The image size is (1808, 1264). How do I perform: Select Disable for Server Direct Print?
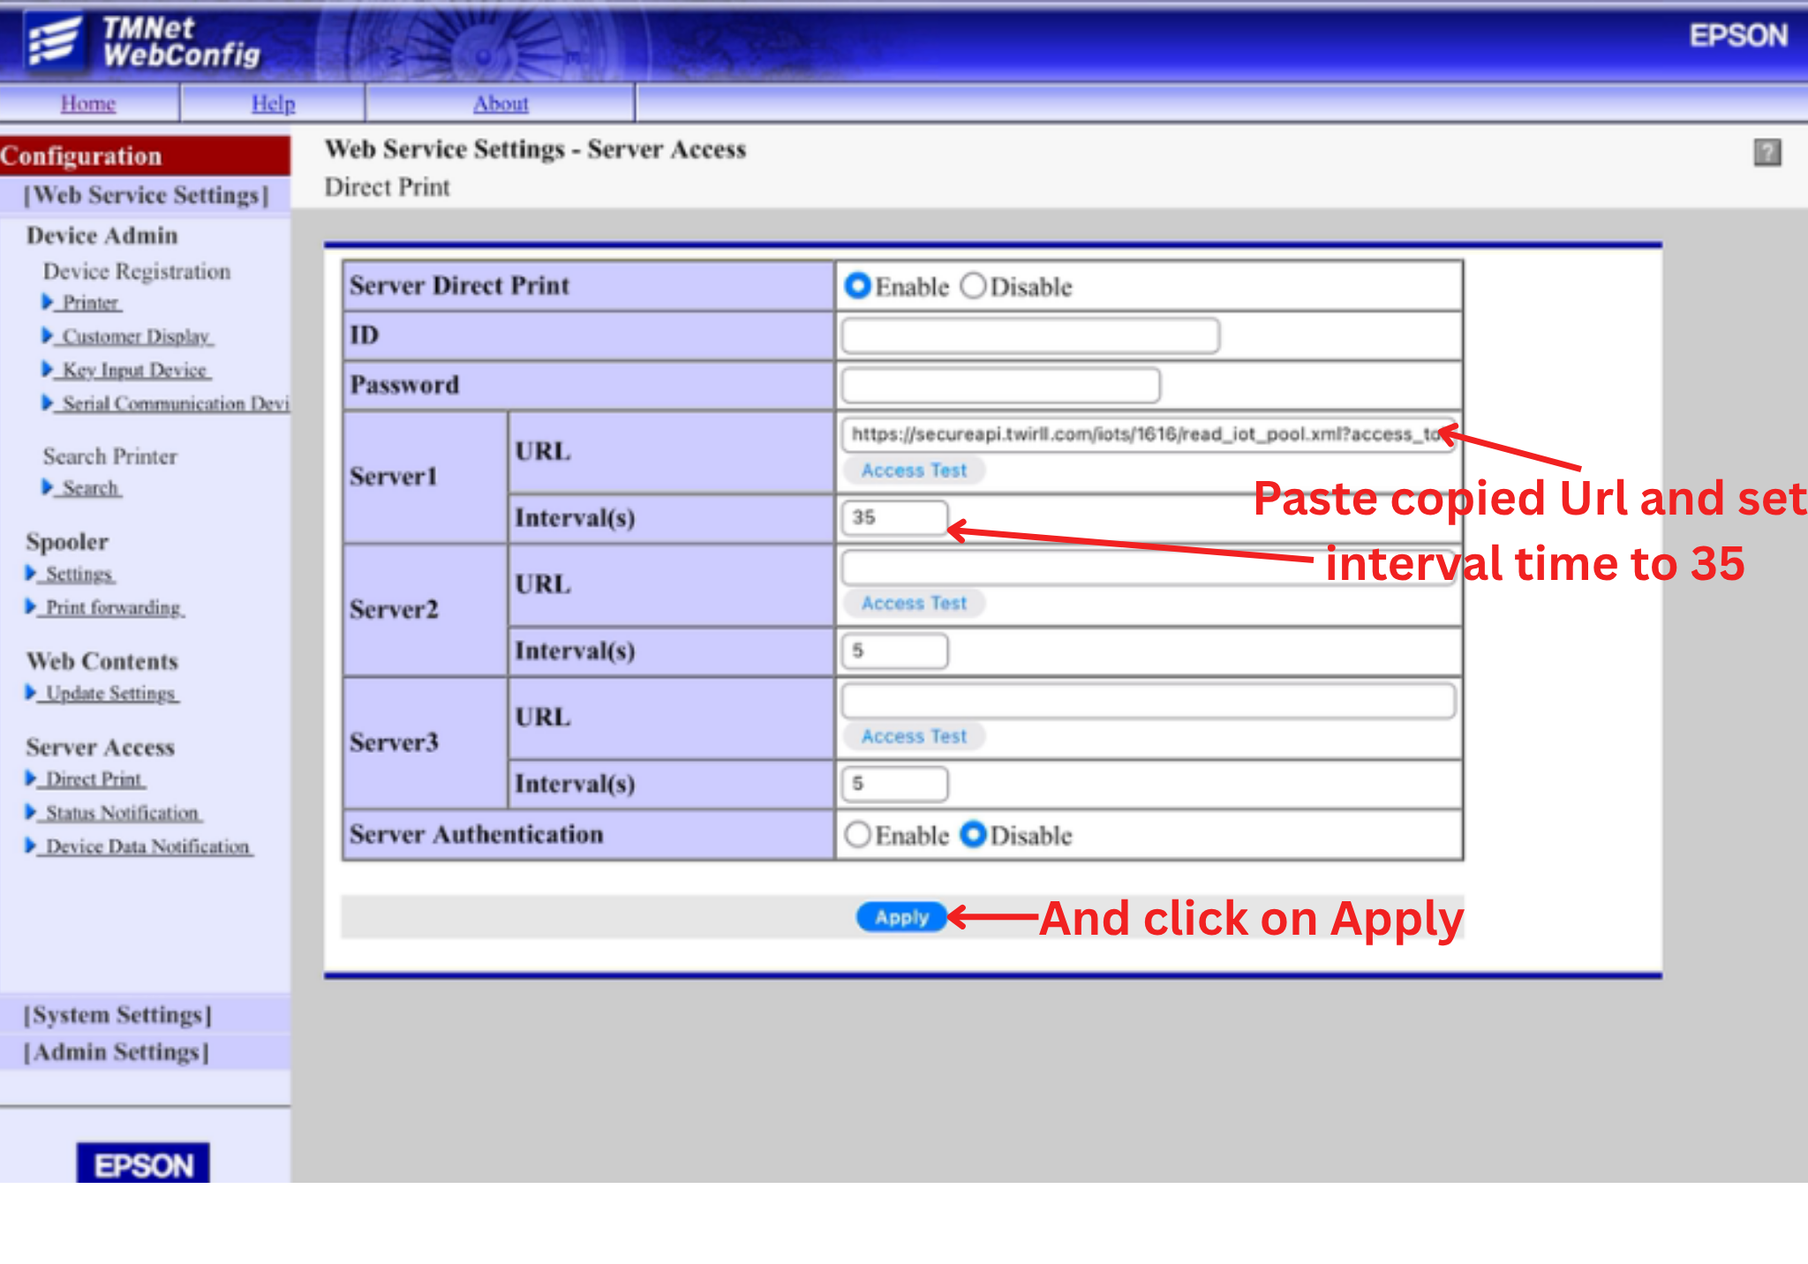click(972, 286)
